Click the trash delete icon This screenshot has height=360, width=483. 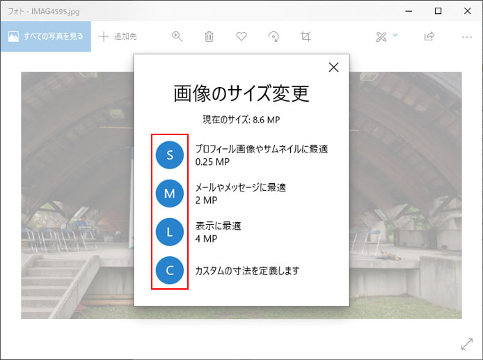[x=209, y=36]
